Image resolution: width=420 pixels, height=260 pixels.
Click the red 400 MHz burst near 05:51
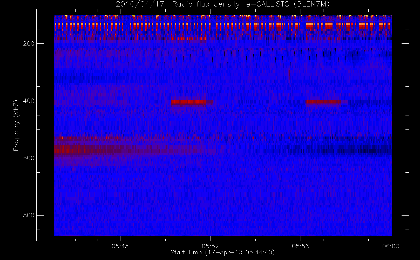click(x=188, y=102)
